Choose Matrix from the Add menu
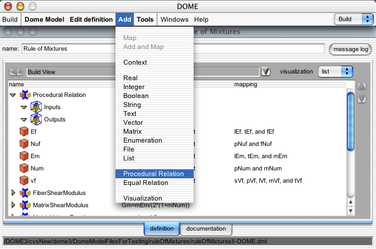The height and width of the screenshot is (249, 376). [155, 131]
